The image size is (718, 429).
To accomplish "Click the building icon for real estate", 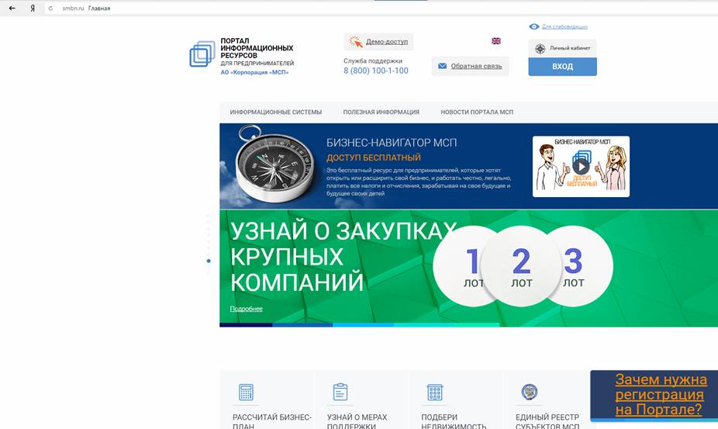I will 434,393.
